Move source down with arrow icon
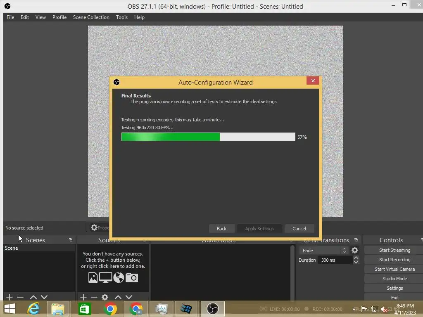The height and width of the screenshot is (317, 423). point(129,297)
